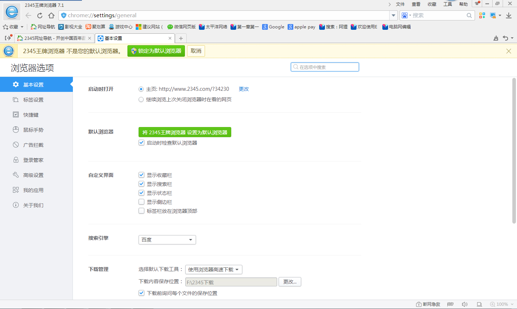Open the 使用浏览器高速下载 dropdown

[214, 270]
